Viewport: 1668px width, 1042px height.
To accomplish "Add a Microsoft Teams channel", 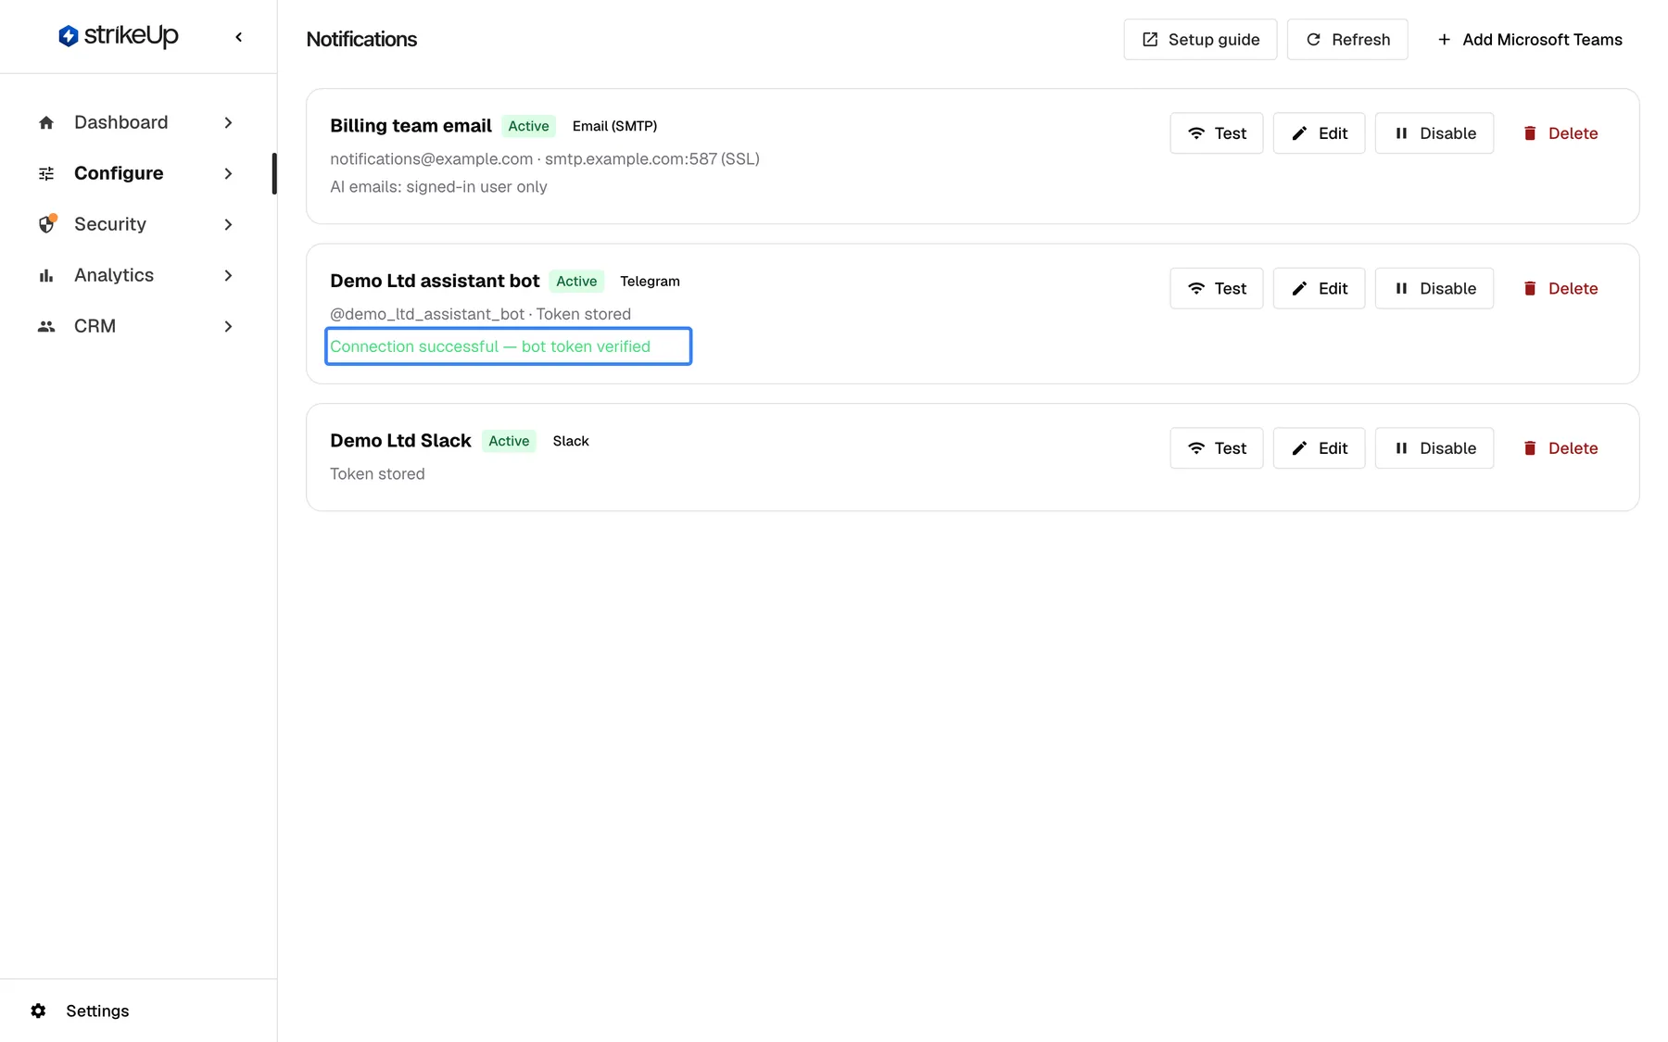I will coord(1529,39).
